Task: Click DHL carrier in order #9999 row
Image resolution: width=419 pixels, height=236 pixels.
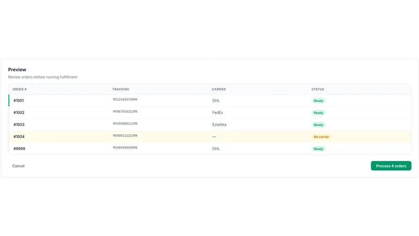Action: tap(216, 149)
